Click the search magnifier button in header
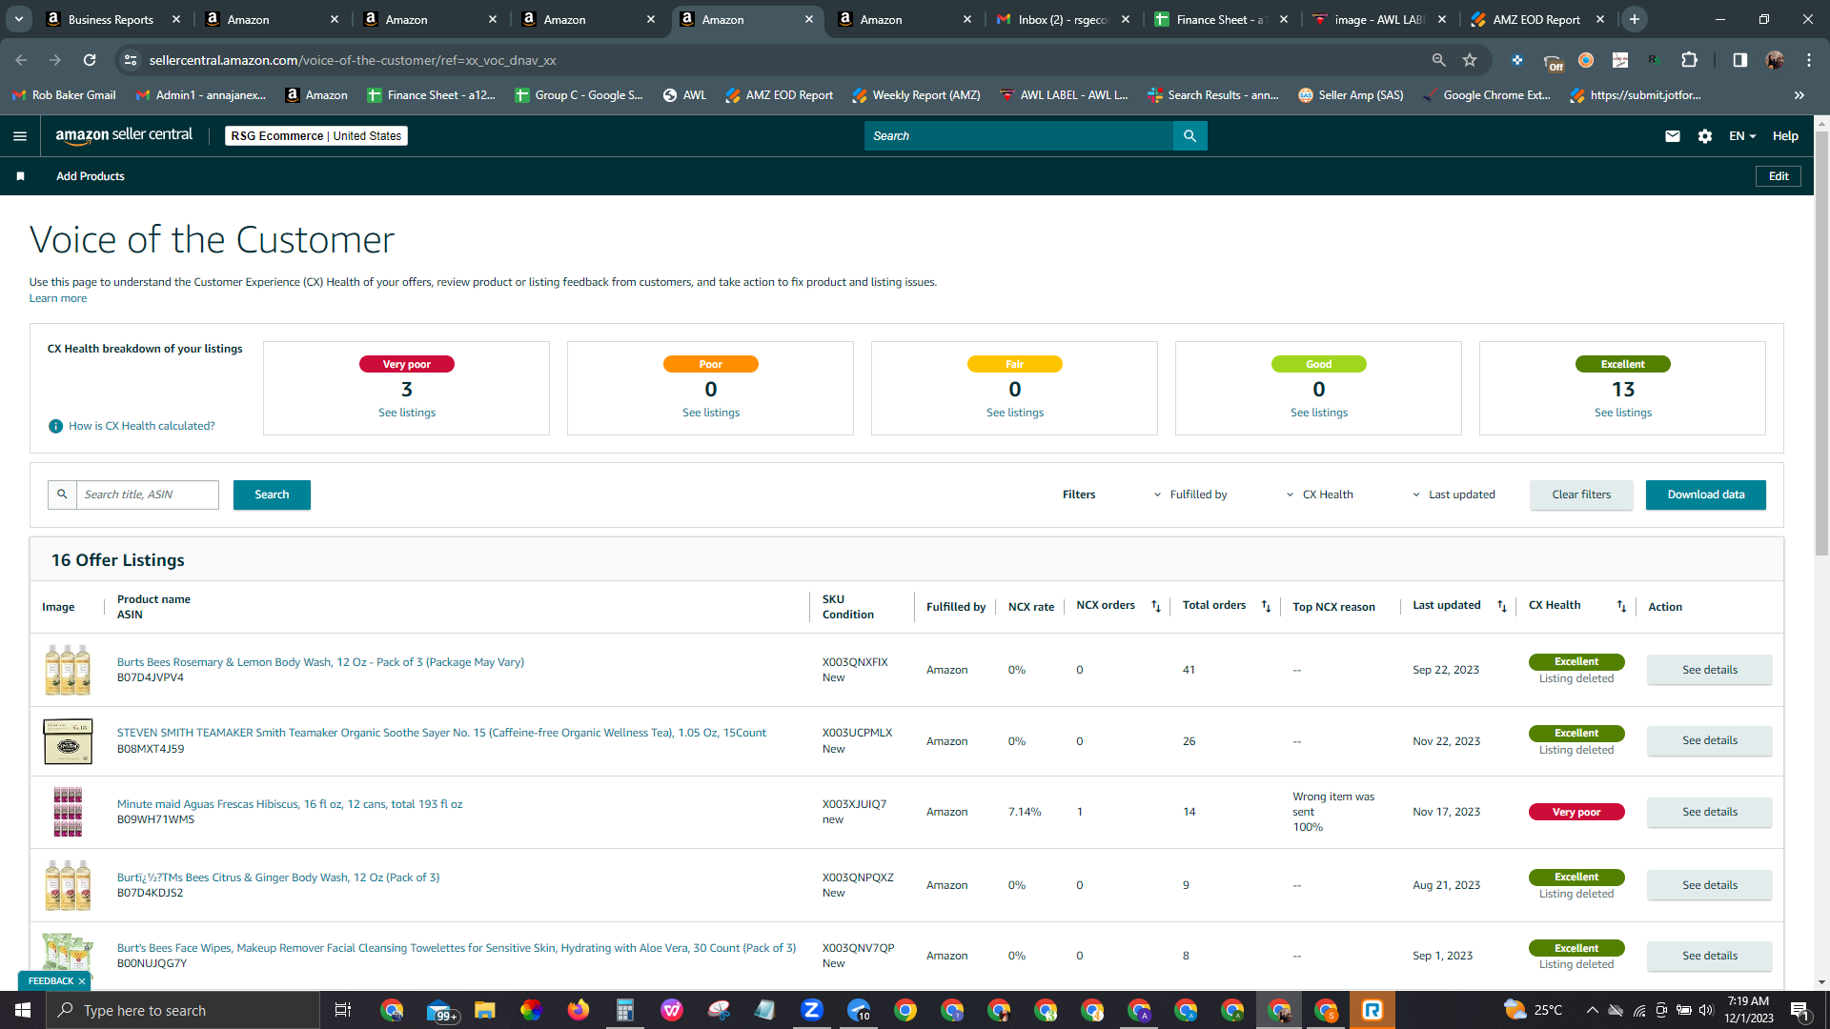This screenshot has width=1830, height=1029. (1189, 136)
